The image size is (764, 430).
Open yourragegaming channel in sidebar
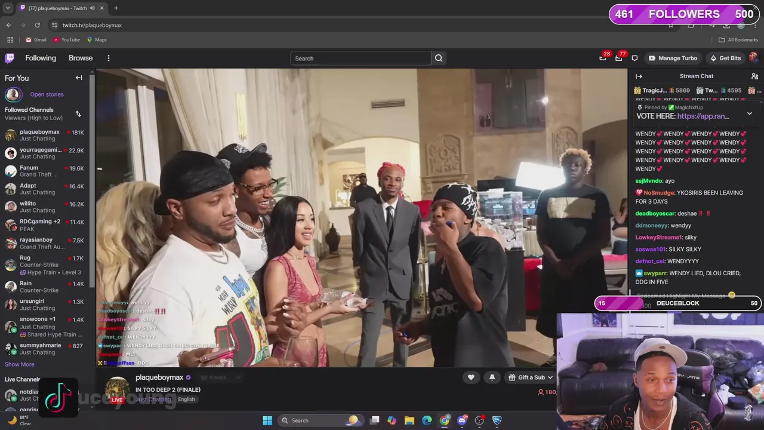[45, 153]
